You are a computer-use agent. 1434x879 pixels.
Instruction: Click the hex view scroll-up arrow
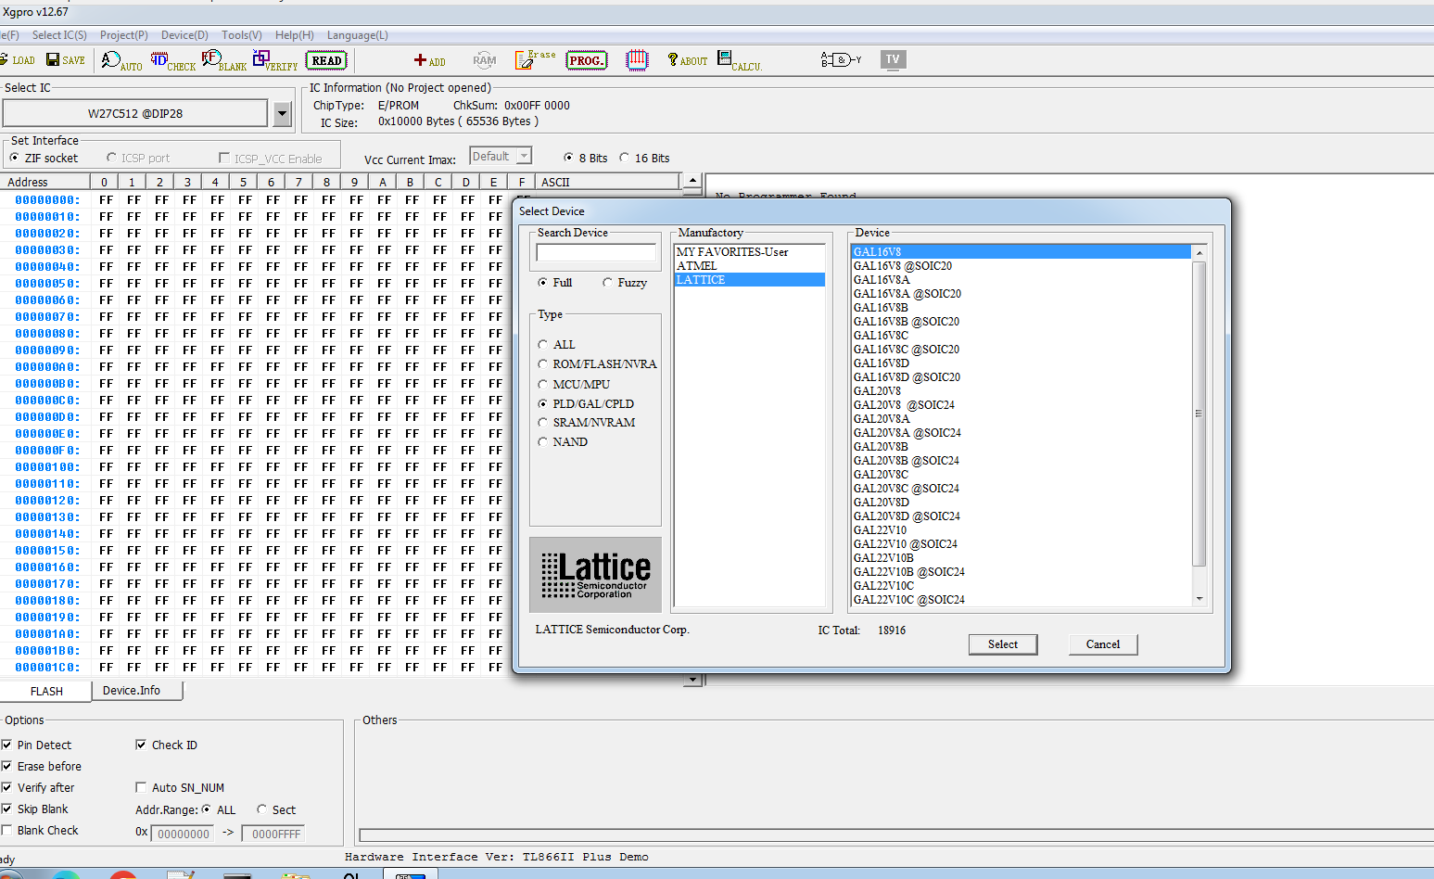(692, 182)
